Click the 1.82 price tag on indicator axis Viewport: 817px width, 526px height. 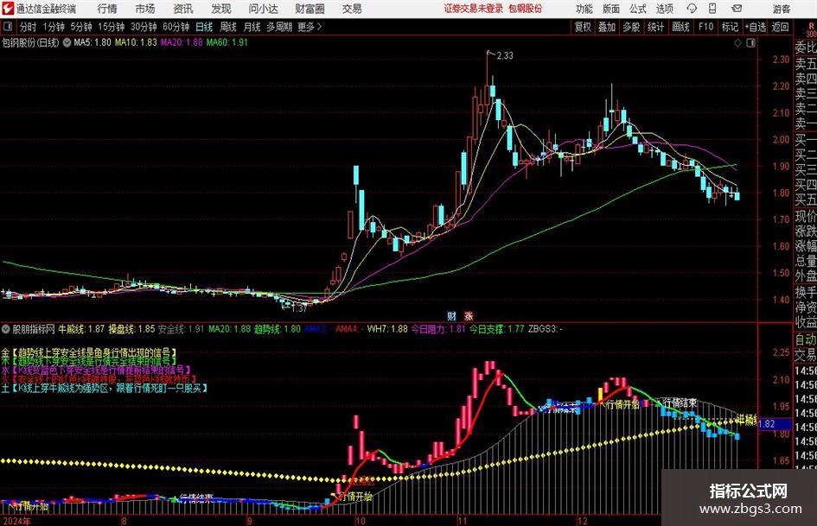click(773, 424)
